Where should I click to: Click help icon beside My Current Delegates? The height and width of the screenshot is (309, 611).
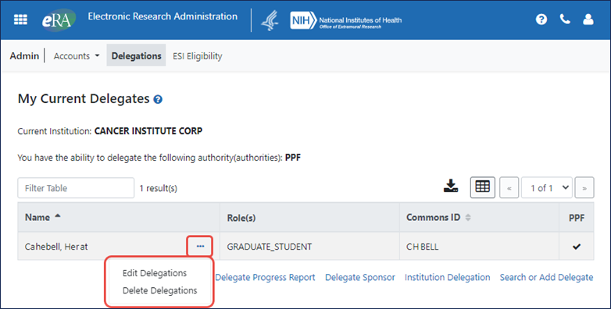point(158,99)
